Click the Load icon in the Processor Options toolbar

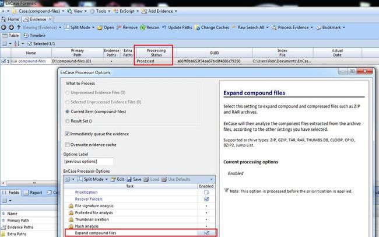(x=146, y=179)
